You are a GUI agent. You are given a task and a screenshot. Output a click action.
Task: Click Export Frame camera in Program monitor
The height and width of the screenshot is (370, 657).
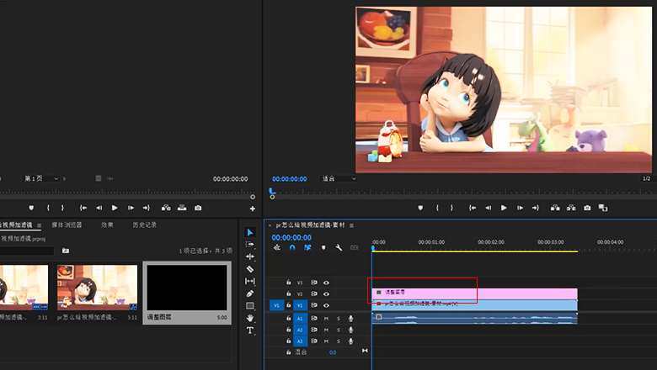(x=586, y=208)
